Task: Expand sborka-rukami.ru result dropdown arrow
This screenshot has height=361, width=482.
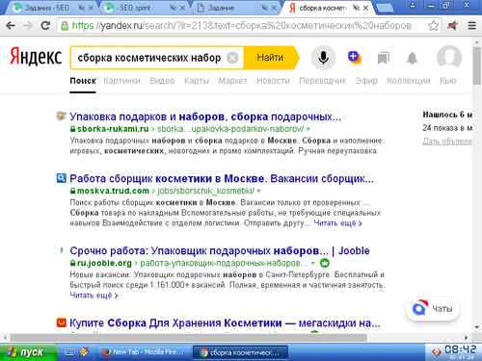Action: coord(308,129)
